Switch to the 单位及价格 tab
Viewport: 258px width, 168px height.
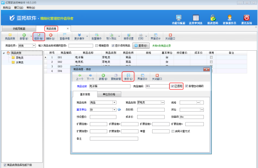click(x=109, y=94)
